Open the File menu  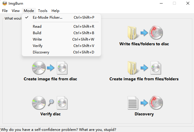pos(5,11)
